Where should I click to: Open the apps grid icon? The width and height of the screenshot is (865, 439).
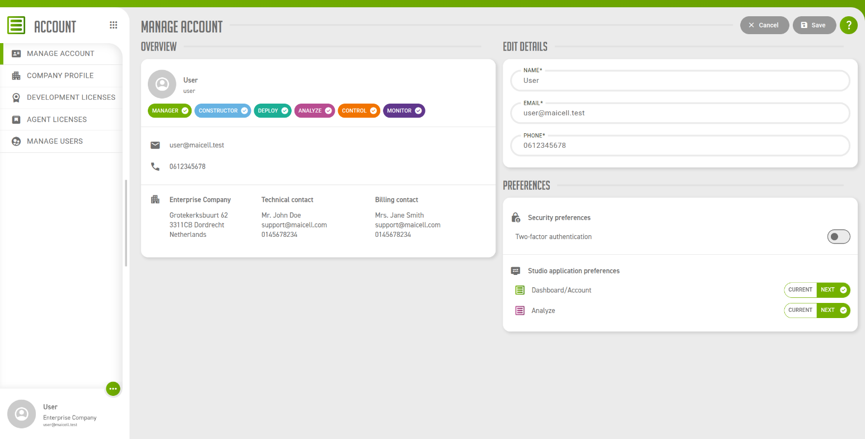114,25
